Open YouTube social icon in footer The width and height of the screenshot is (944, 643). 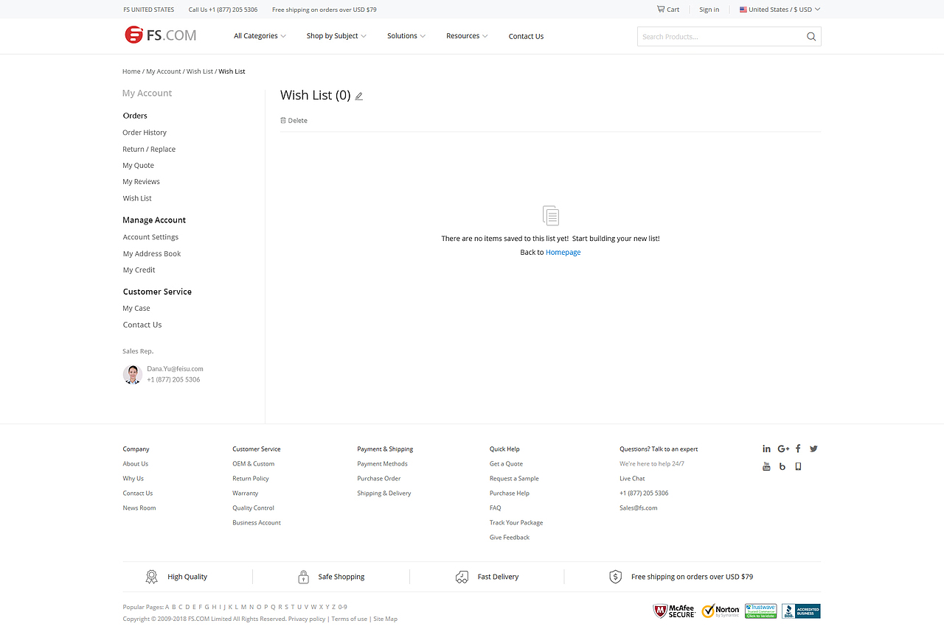pyautogui.click(x=766, y=466)
